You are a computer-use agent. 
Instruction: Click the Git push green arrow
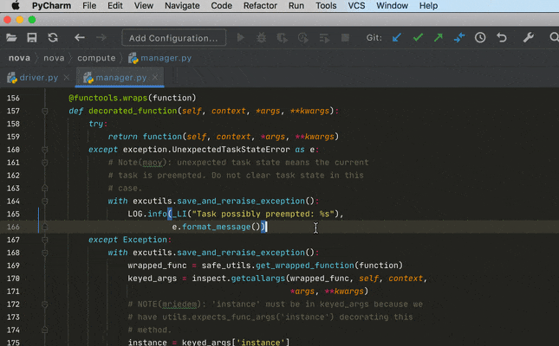click(439, 38)
